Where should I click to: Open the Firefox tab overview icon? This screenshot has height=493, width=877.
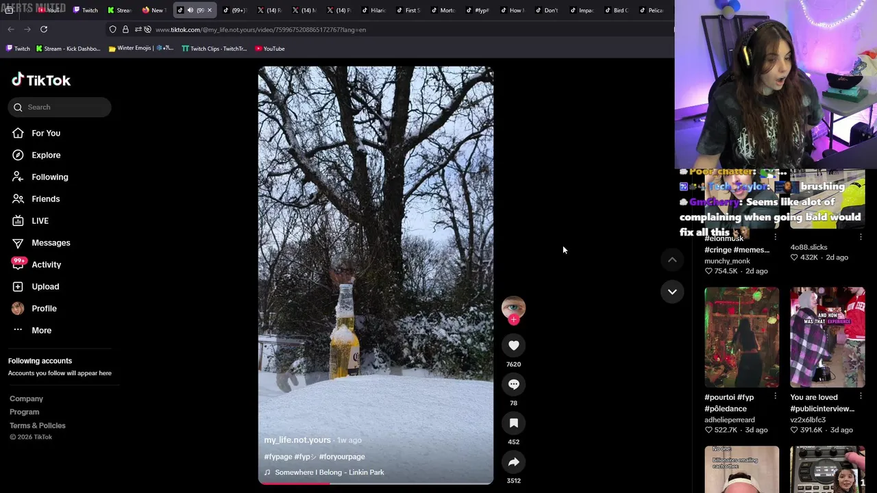[x=9, y=10]
